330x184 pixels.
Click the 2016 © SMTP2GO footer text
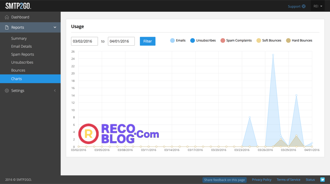pos(18,179)
